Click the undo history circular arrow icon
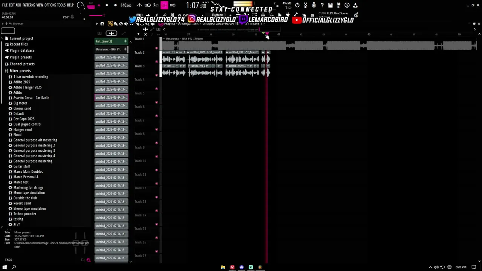 click(x=297, y=5)
